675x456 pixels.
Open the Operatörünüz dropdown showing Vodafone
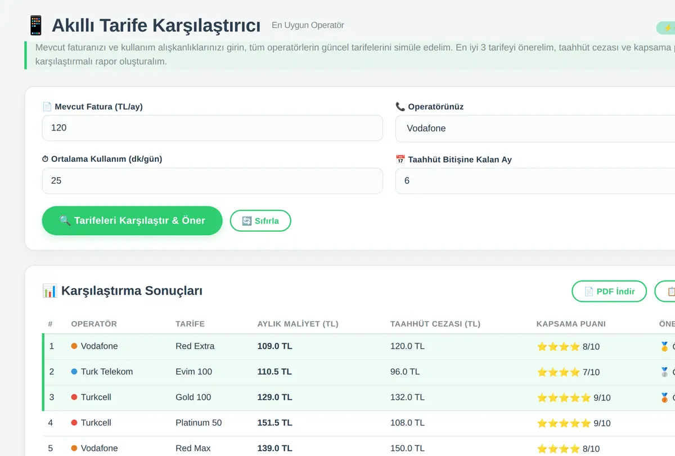(535, 128)
